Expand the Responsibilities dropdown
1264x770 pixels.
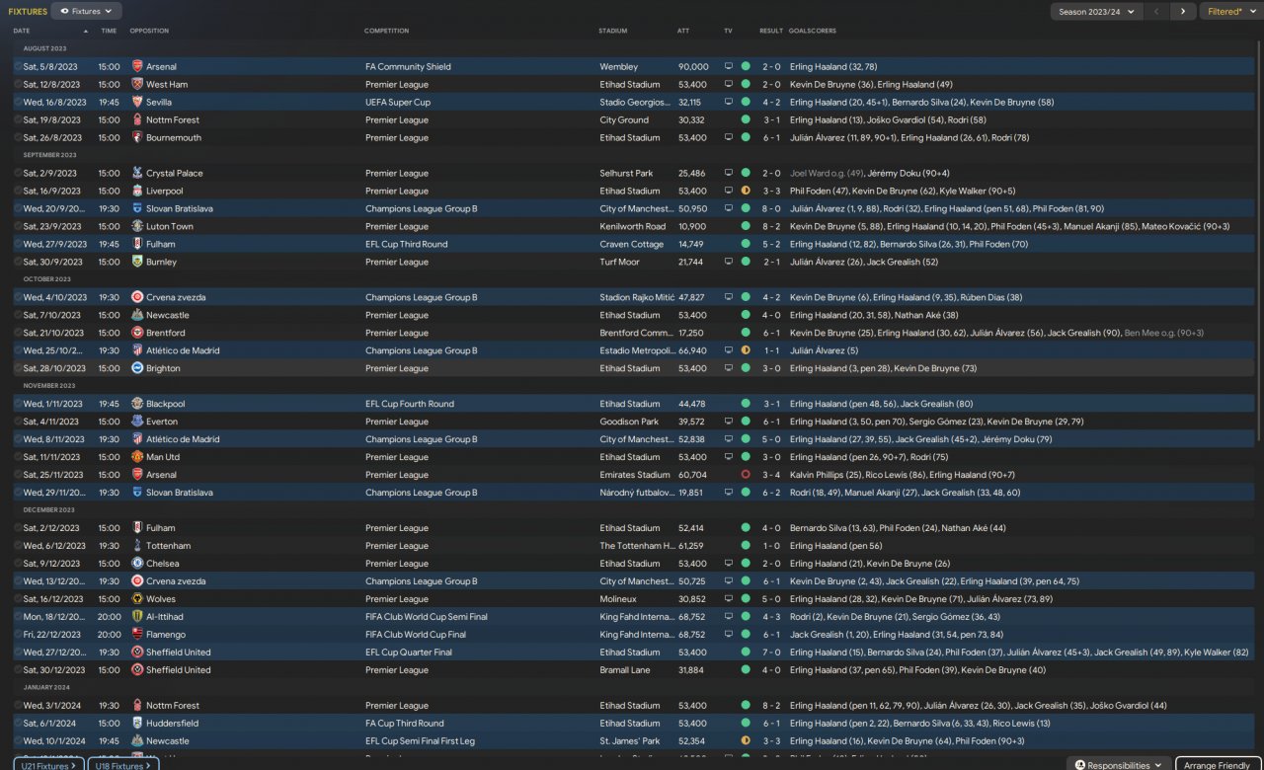(x=1119, y=765)
